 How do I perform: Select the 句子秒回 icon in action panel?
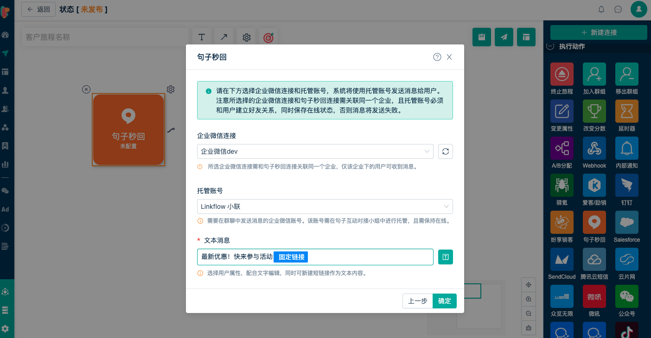[x=594, y=222]
